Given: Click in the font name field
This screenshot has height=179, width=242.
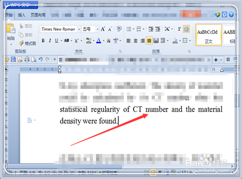Looking at the screenshot, I should point(59,30).
